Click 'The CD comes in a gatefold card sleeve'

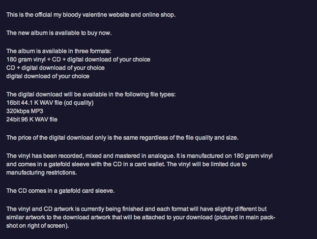(x=60, y=191)
